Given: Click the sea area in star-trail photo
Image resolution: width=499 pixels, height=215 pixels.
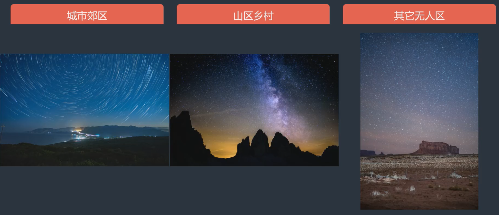Looking at the screenshot, I should click(33, 139).
